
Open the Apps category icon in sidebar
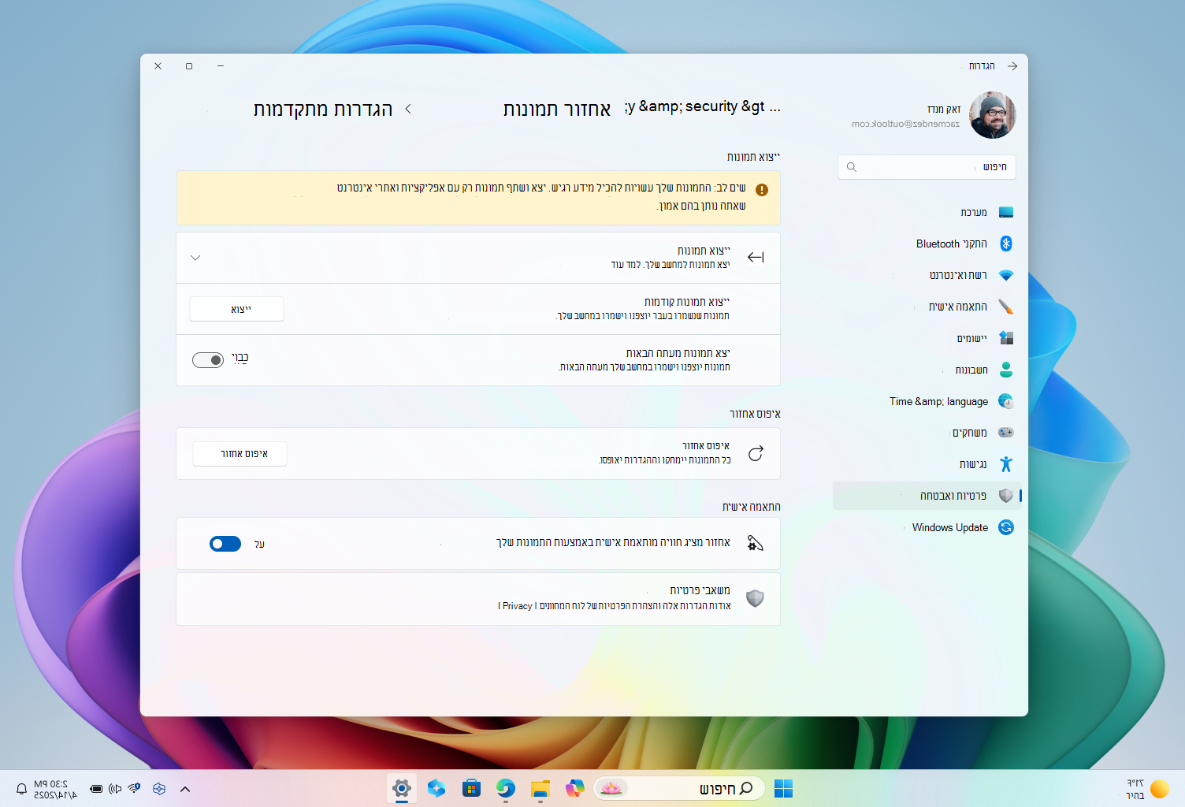pos(1006,338)
